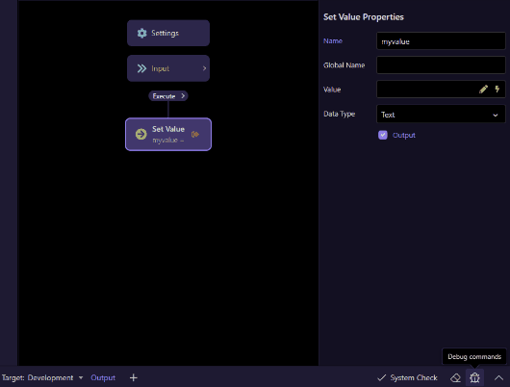
Task: Click the Name label
Action: point(333,41)
